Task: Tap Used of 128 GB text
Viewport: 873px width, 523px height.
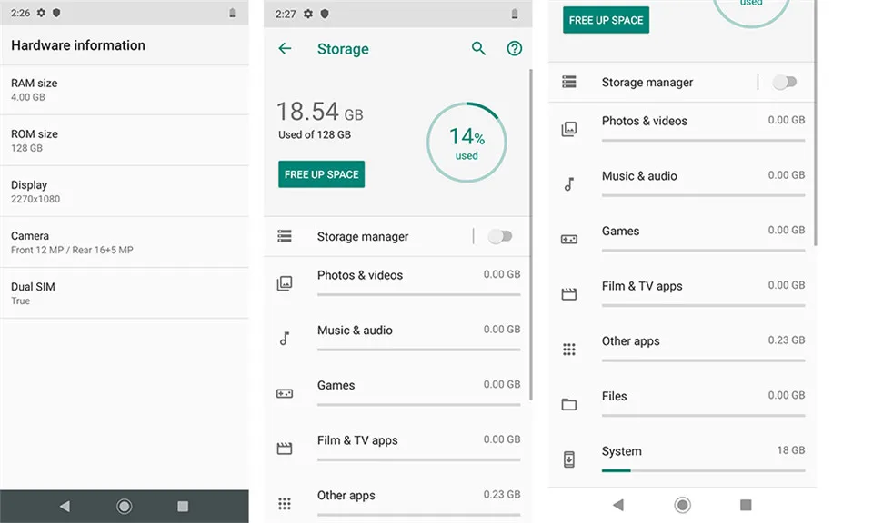Action: click(315, 134)
